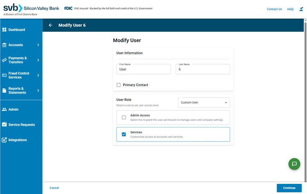Click the User Information section heading
This screenshot has width=307, height=194.
pos(129,53)
